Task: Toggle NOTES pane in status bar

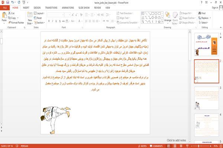Action: tap(142, 146)
